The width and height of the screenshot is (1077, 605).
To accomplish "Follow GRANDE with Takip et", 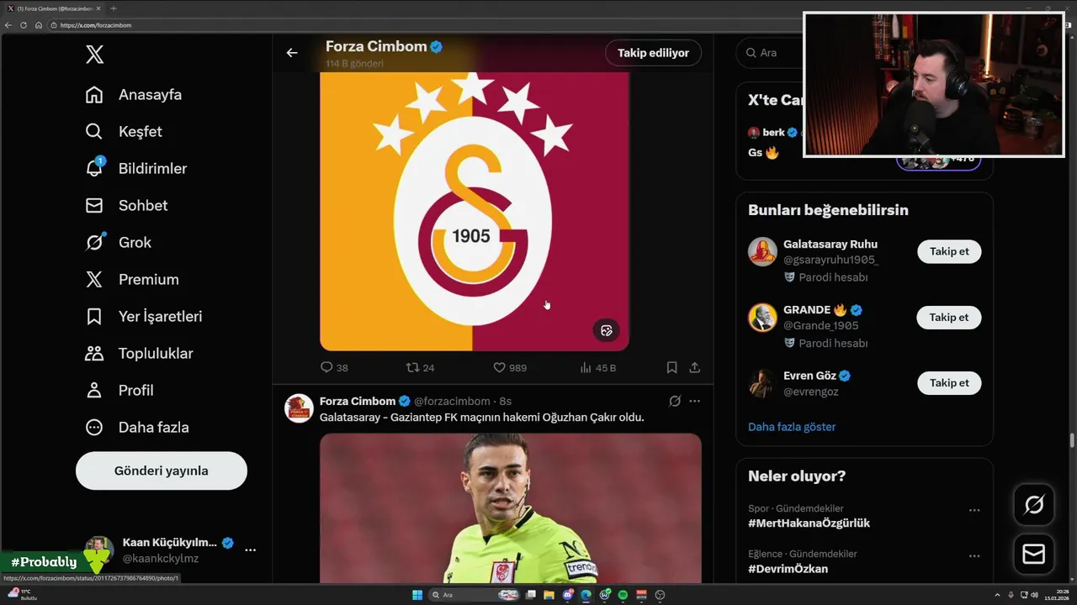I will pyautogui.click(x=949, y=317).
